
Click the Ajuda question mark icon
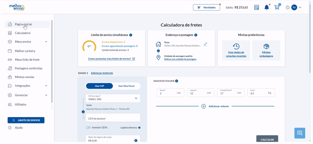[9, 128]
